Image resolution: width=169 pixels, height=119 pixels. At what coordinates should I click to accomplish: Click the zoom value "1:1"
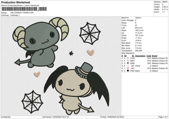point(163,12)
